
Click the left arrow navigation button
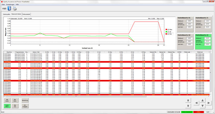click(x=196, y=103)
